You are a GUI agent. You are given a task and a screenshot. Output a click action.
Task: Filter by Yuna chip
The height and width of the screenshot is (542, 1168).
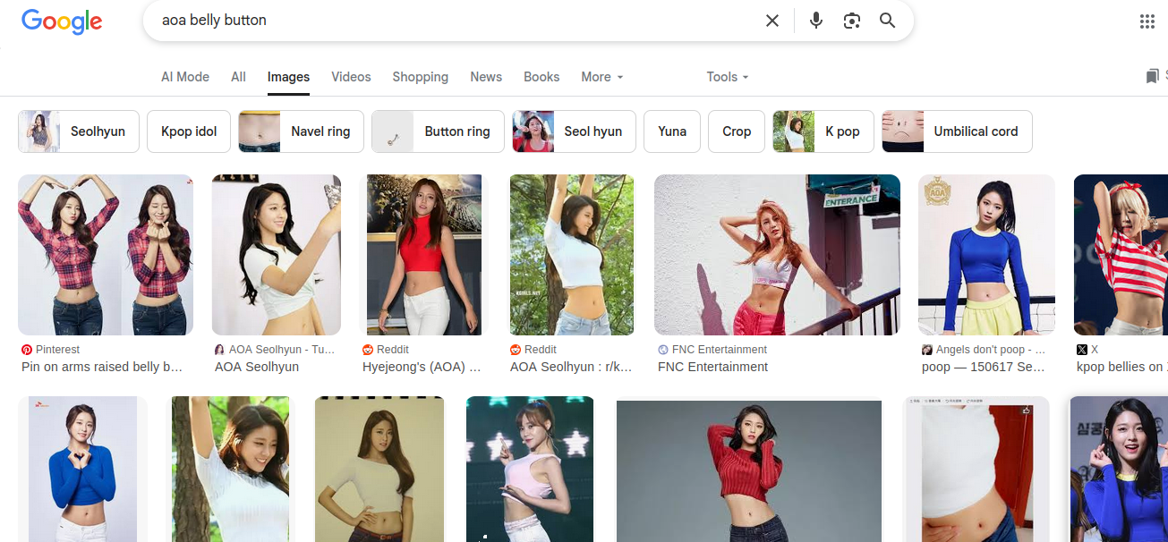click(x=672, y=131)
